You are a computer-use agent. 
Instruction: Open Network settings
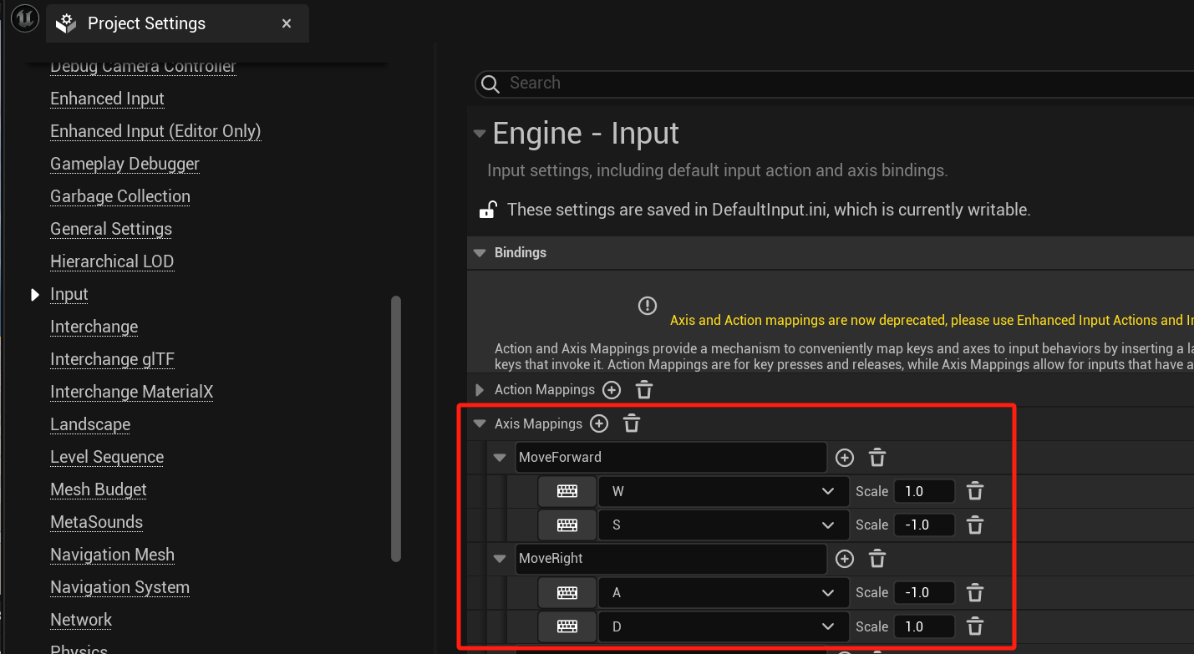point(81,620)
